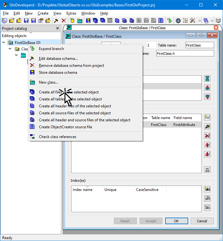Click the globe icon in the toolbar
223x241 pixels.
178,21
